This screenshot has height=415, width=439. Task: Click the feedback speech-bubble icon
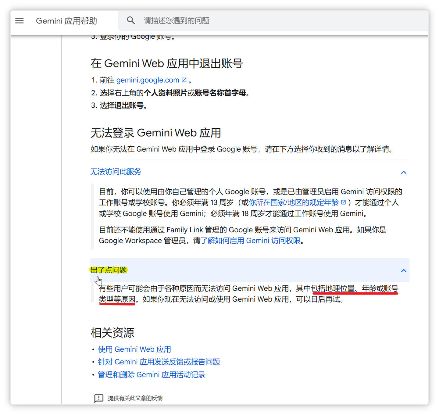pos(99,398)
